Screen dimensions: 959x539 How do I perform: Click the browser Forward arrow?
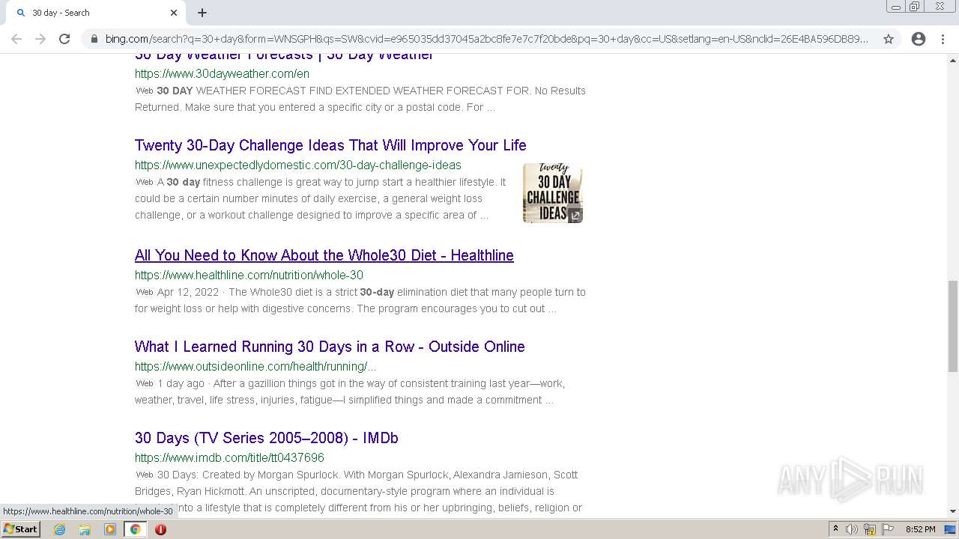pyautogui.click(x=40, y=39)
